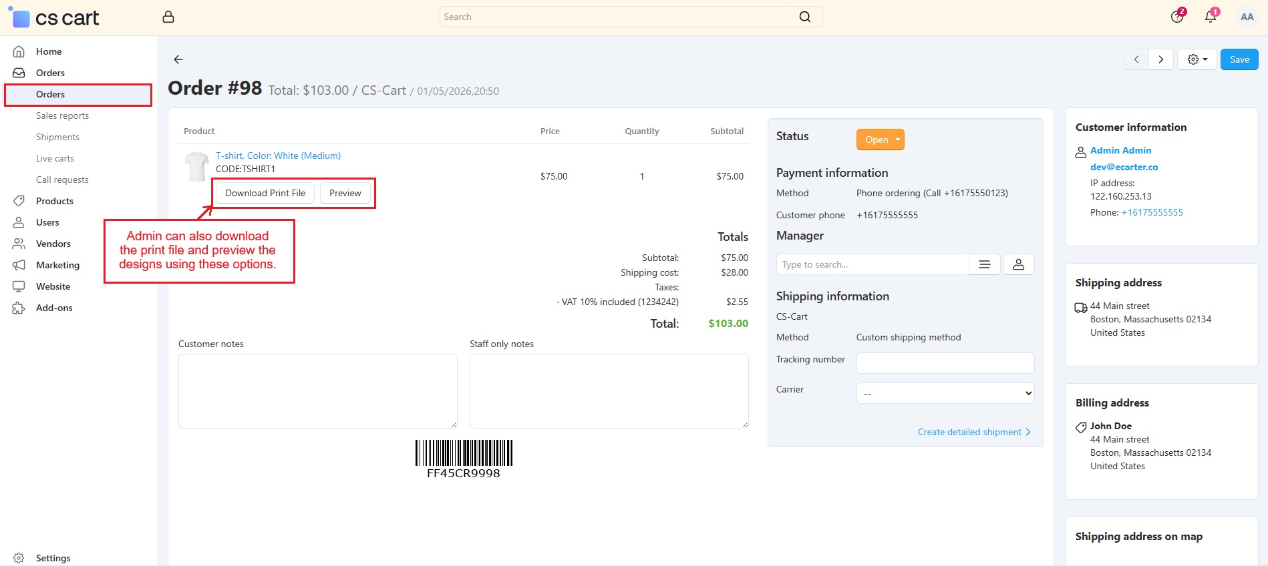Open the T-shirt product thumbnail
The image size is (1268, 566).
pos(196,166)
